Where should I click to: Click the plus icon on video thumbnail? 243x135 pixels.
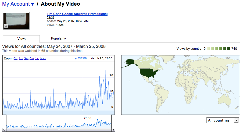pos(6,26)
